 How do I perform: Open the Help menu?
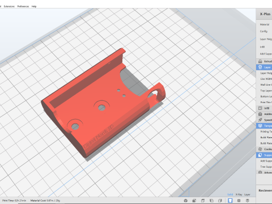click(34, 6)
